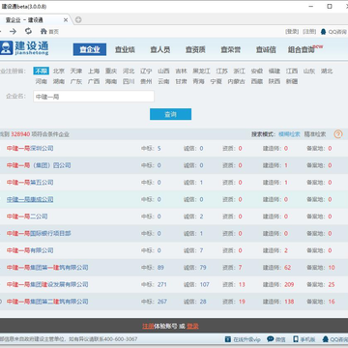Image resolution: width=348 pixels, height=348 pixels.
Task: Open the 查诚信 navigation tab
Action: [266, 49]
